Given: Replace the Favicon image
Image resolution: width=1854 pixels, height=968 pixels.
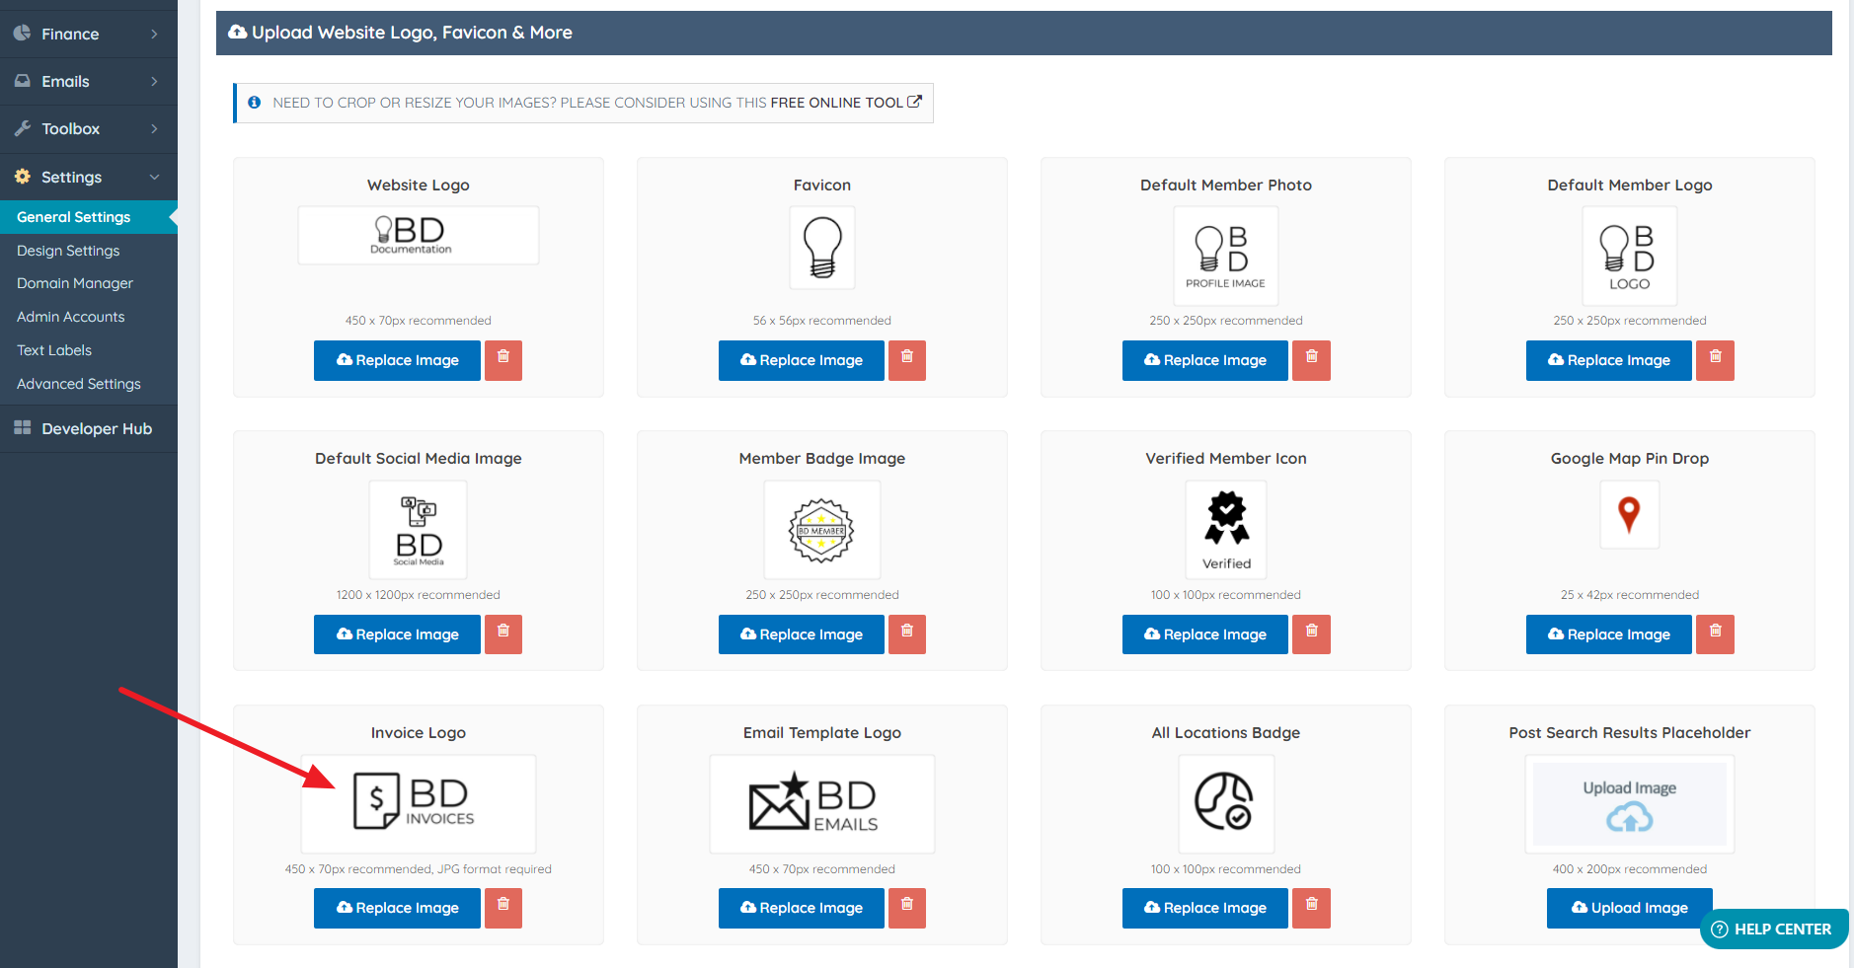Looking at the screenshot, I should click(x=802, y=360).
